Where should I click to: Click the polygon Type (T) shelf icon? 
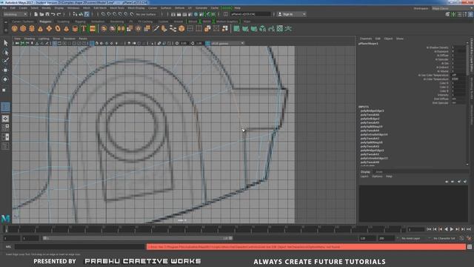[84, 29]
